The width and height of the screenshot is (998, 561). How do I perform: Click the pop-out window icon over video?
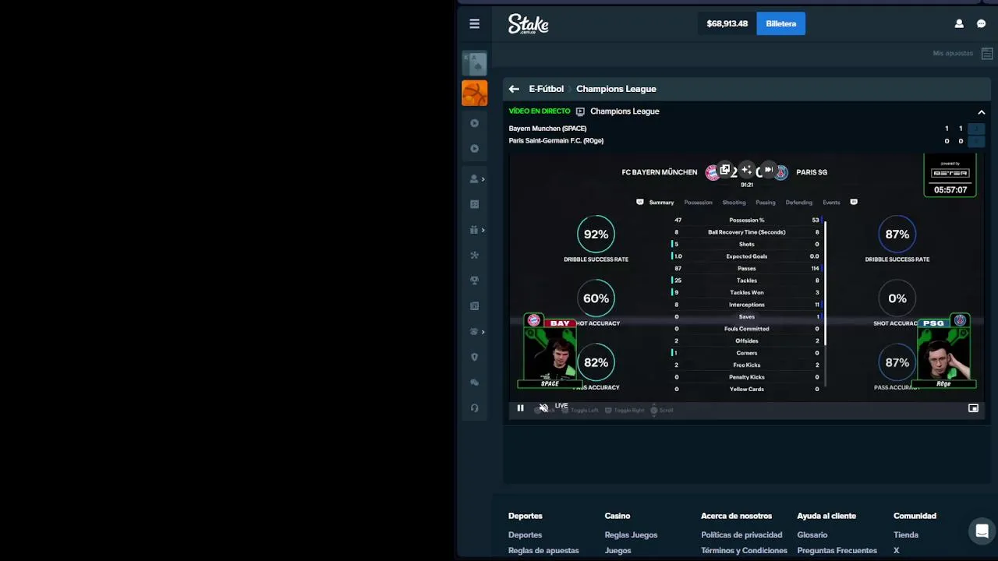point(725,170)
